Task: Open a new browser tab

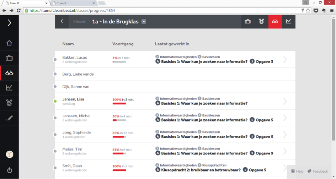Action: tap(102, 4)
